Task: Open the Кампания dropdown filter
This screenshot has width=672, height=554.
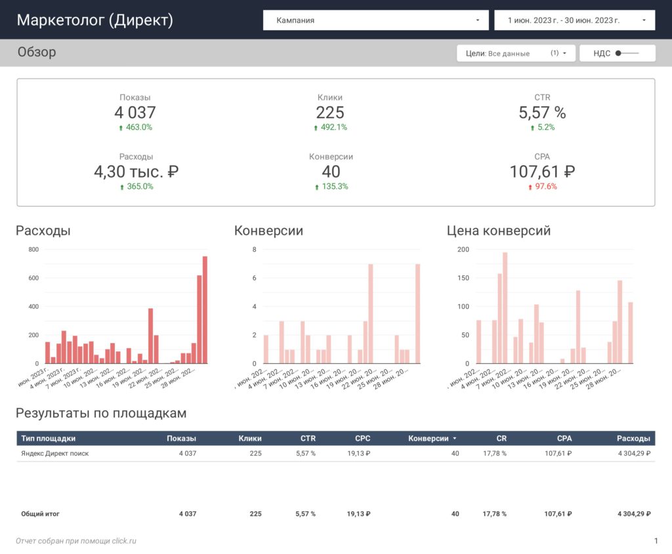Action: point(376,20)
